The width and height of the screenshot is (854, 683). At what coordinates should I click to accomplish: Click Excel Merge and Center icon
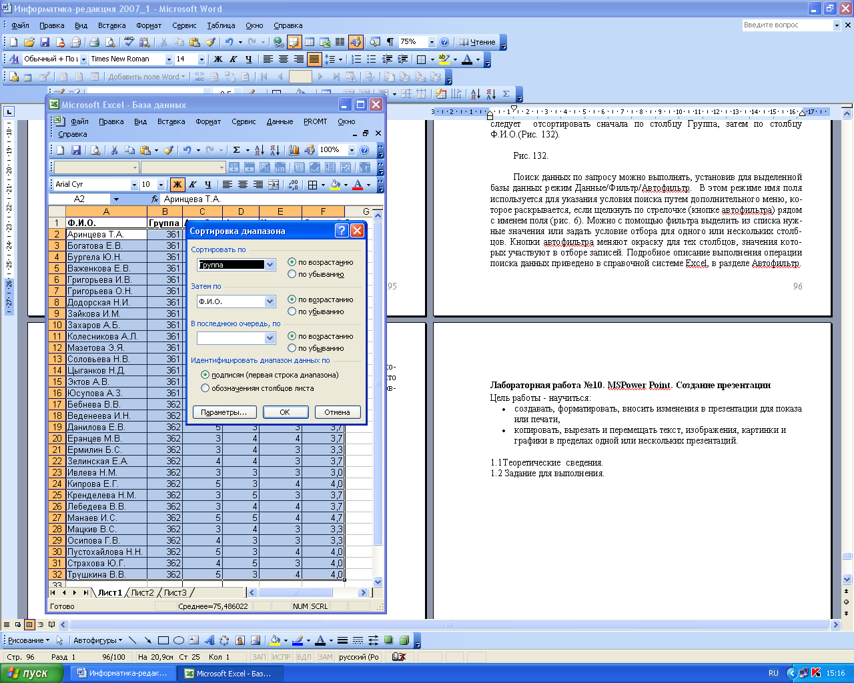pos(274,185)
